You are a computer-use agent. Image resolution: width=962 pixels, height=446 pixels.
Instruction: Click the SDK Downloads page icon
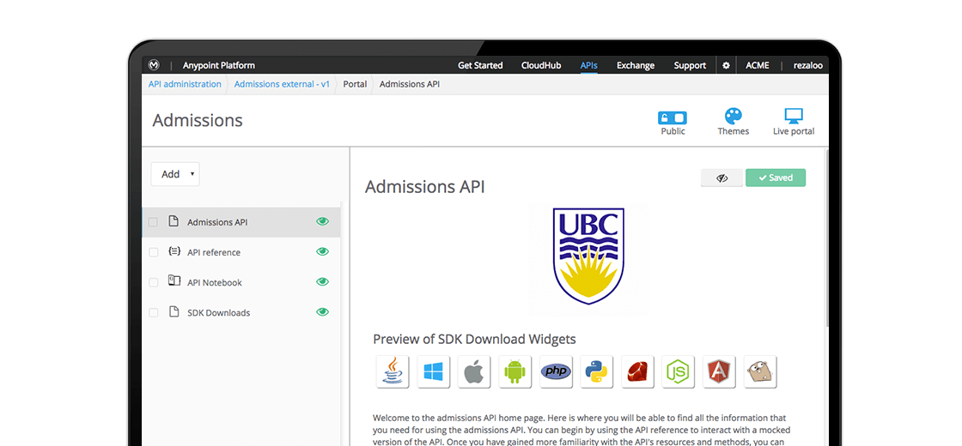tap(174, 311)
